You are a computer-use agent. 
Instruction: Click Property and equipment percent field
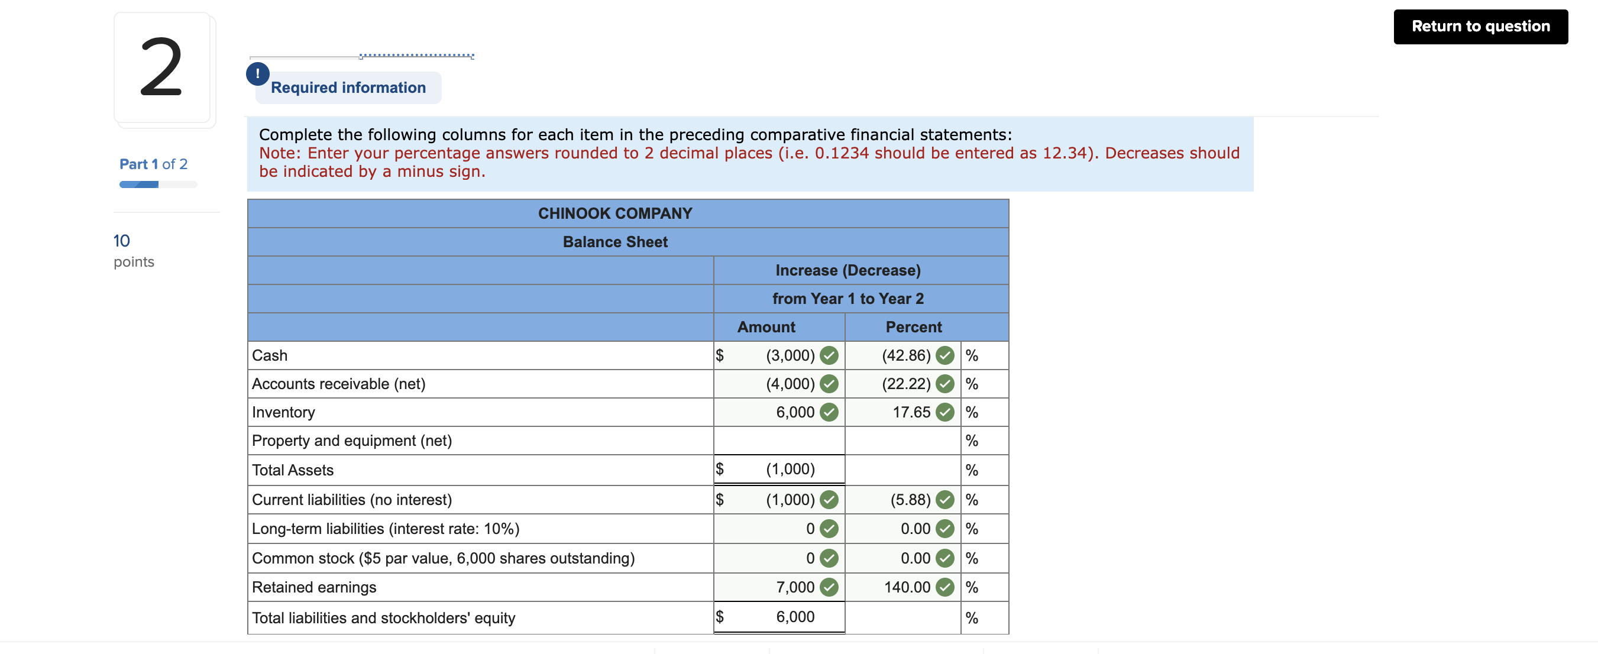coord(902,441)
